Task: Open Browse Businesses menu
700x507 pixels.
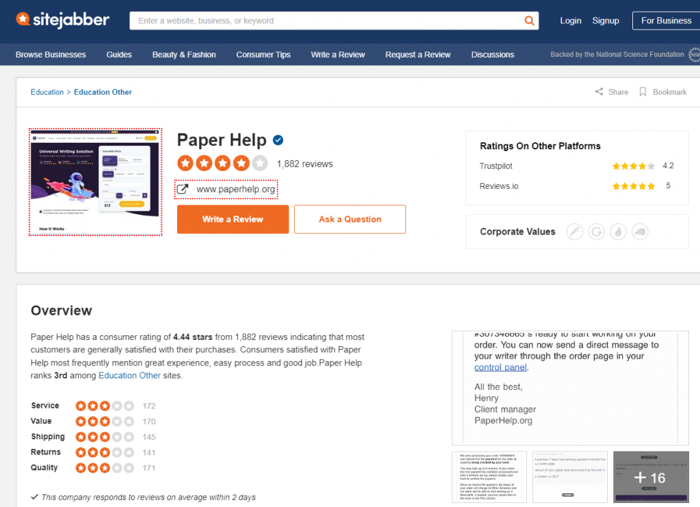Action: [x=51, y=55]
